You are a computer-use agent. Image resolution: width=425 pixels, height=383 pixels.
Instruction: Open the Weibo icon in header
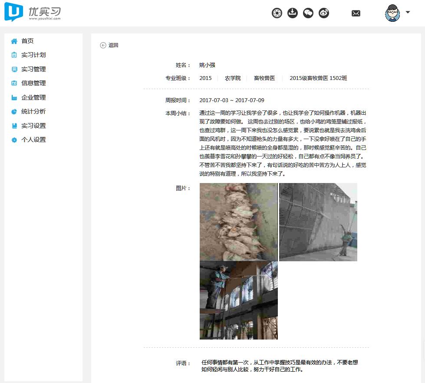(x=324, y=13)
